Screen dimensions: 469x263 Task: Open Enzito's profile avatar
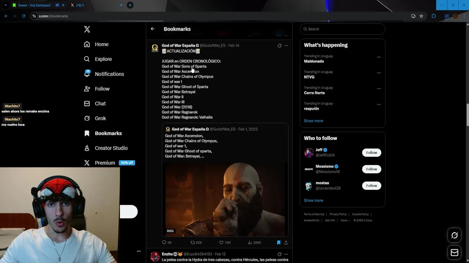pyautogui.click(x=155, y=256)
